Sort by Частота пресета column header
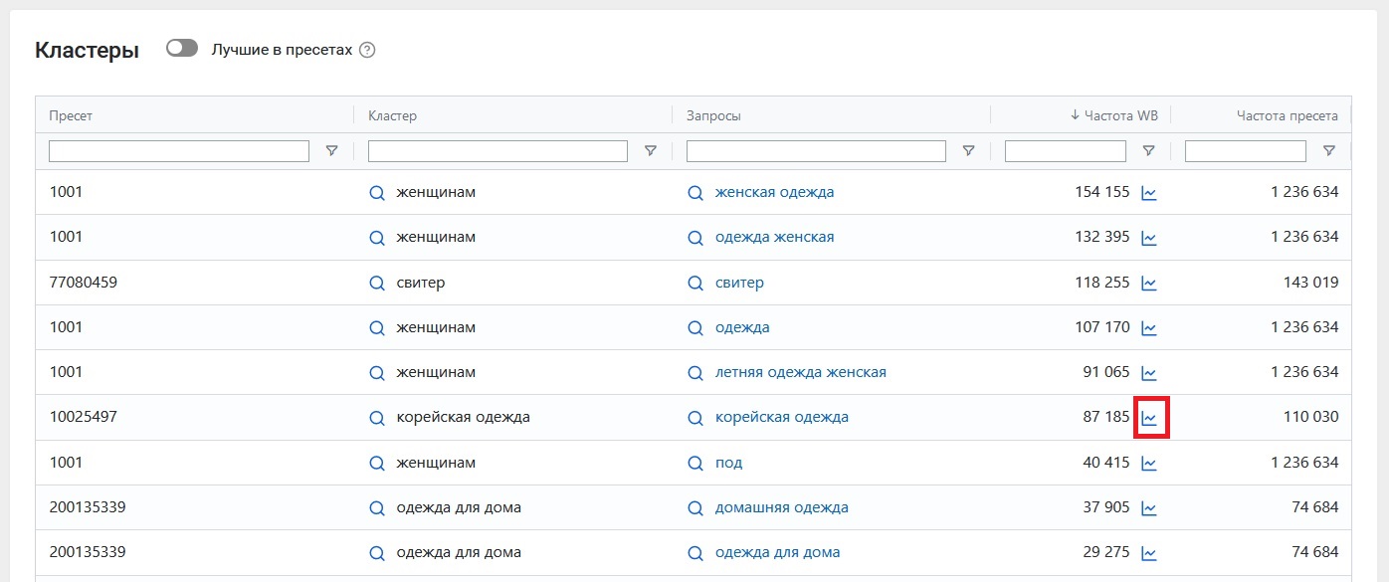Screen dimensions: 1389x582 click(x=1288, y=115)
